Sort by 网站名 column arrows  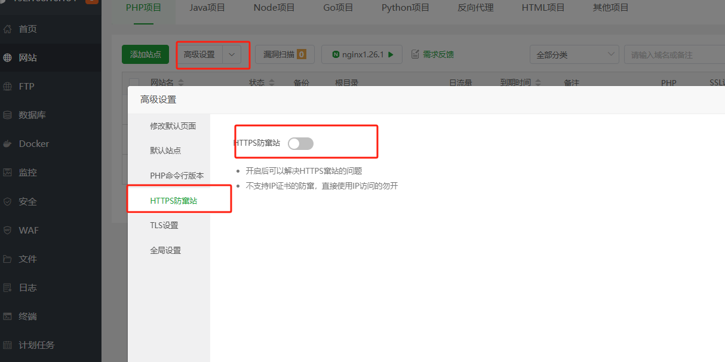(x=181, y=83)
